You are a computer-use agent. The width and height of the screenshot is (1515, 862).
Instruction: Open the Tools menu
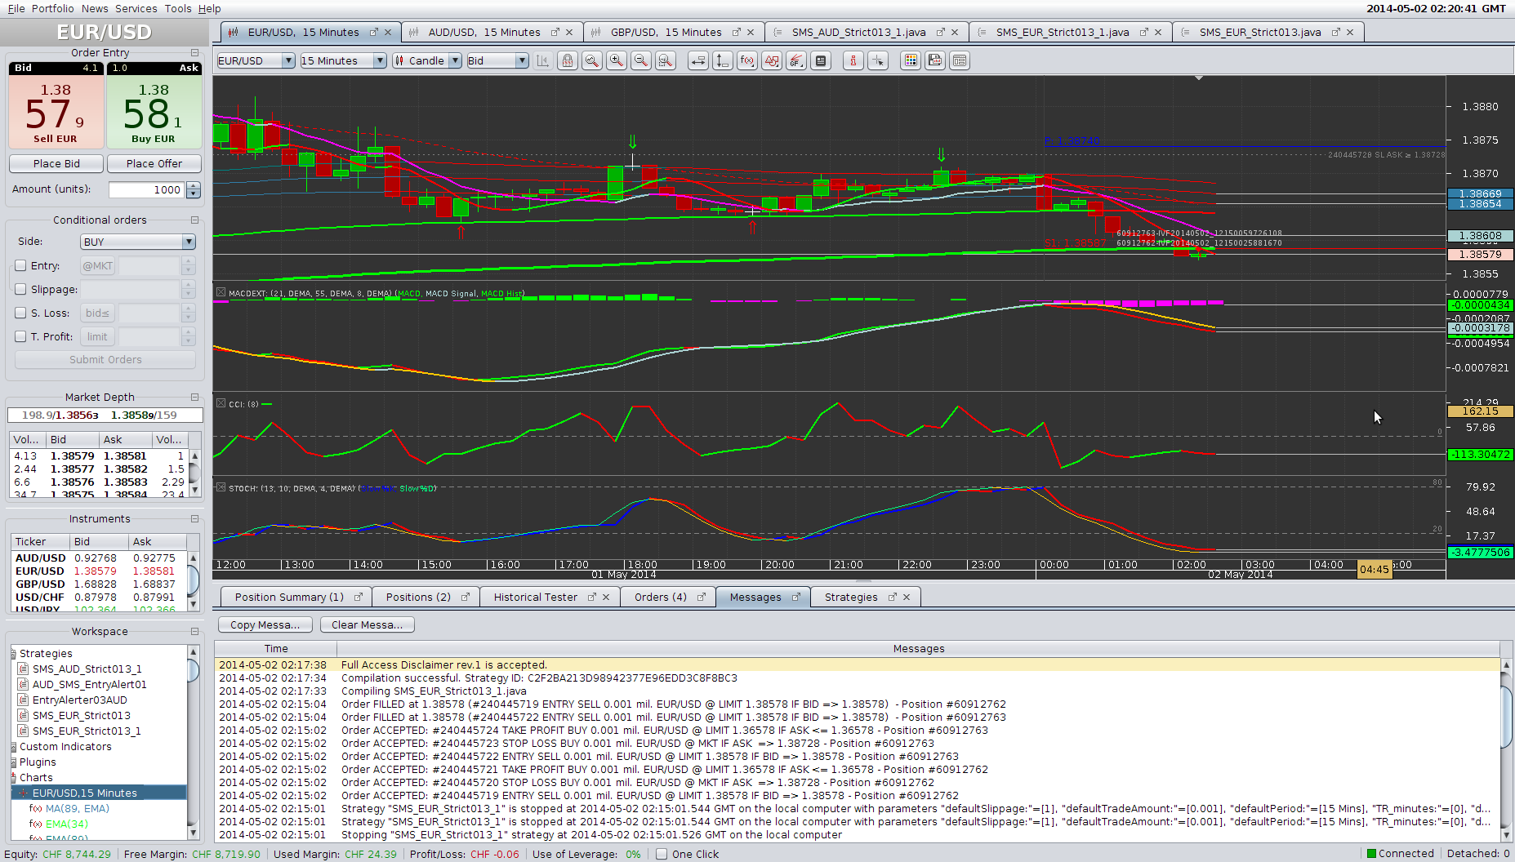pos(178,8)
